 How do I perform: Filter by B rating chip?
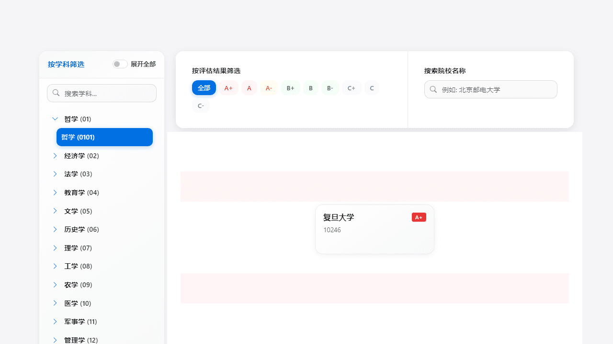pyautogui.click(x=311, y=88)
